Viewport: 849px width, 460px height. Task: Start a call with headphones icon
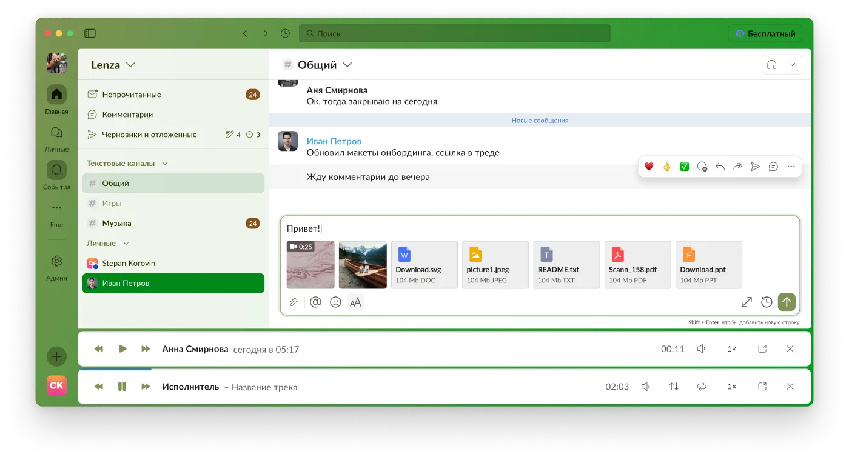pos(772,65)
